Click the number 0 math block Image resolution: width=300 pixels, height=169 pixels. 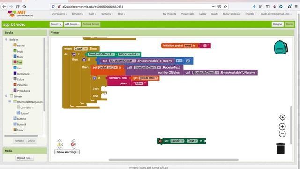tap(187, 61)
